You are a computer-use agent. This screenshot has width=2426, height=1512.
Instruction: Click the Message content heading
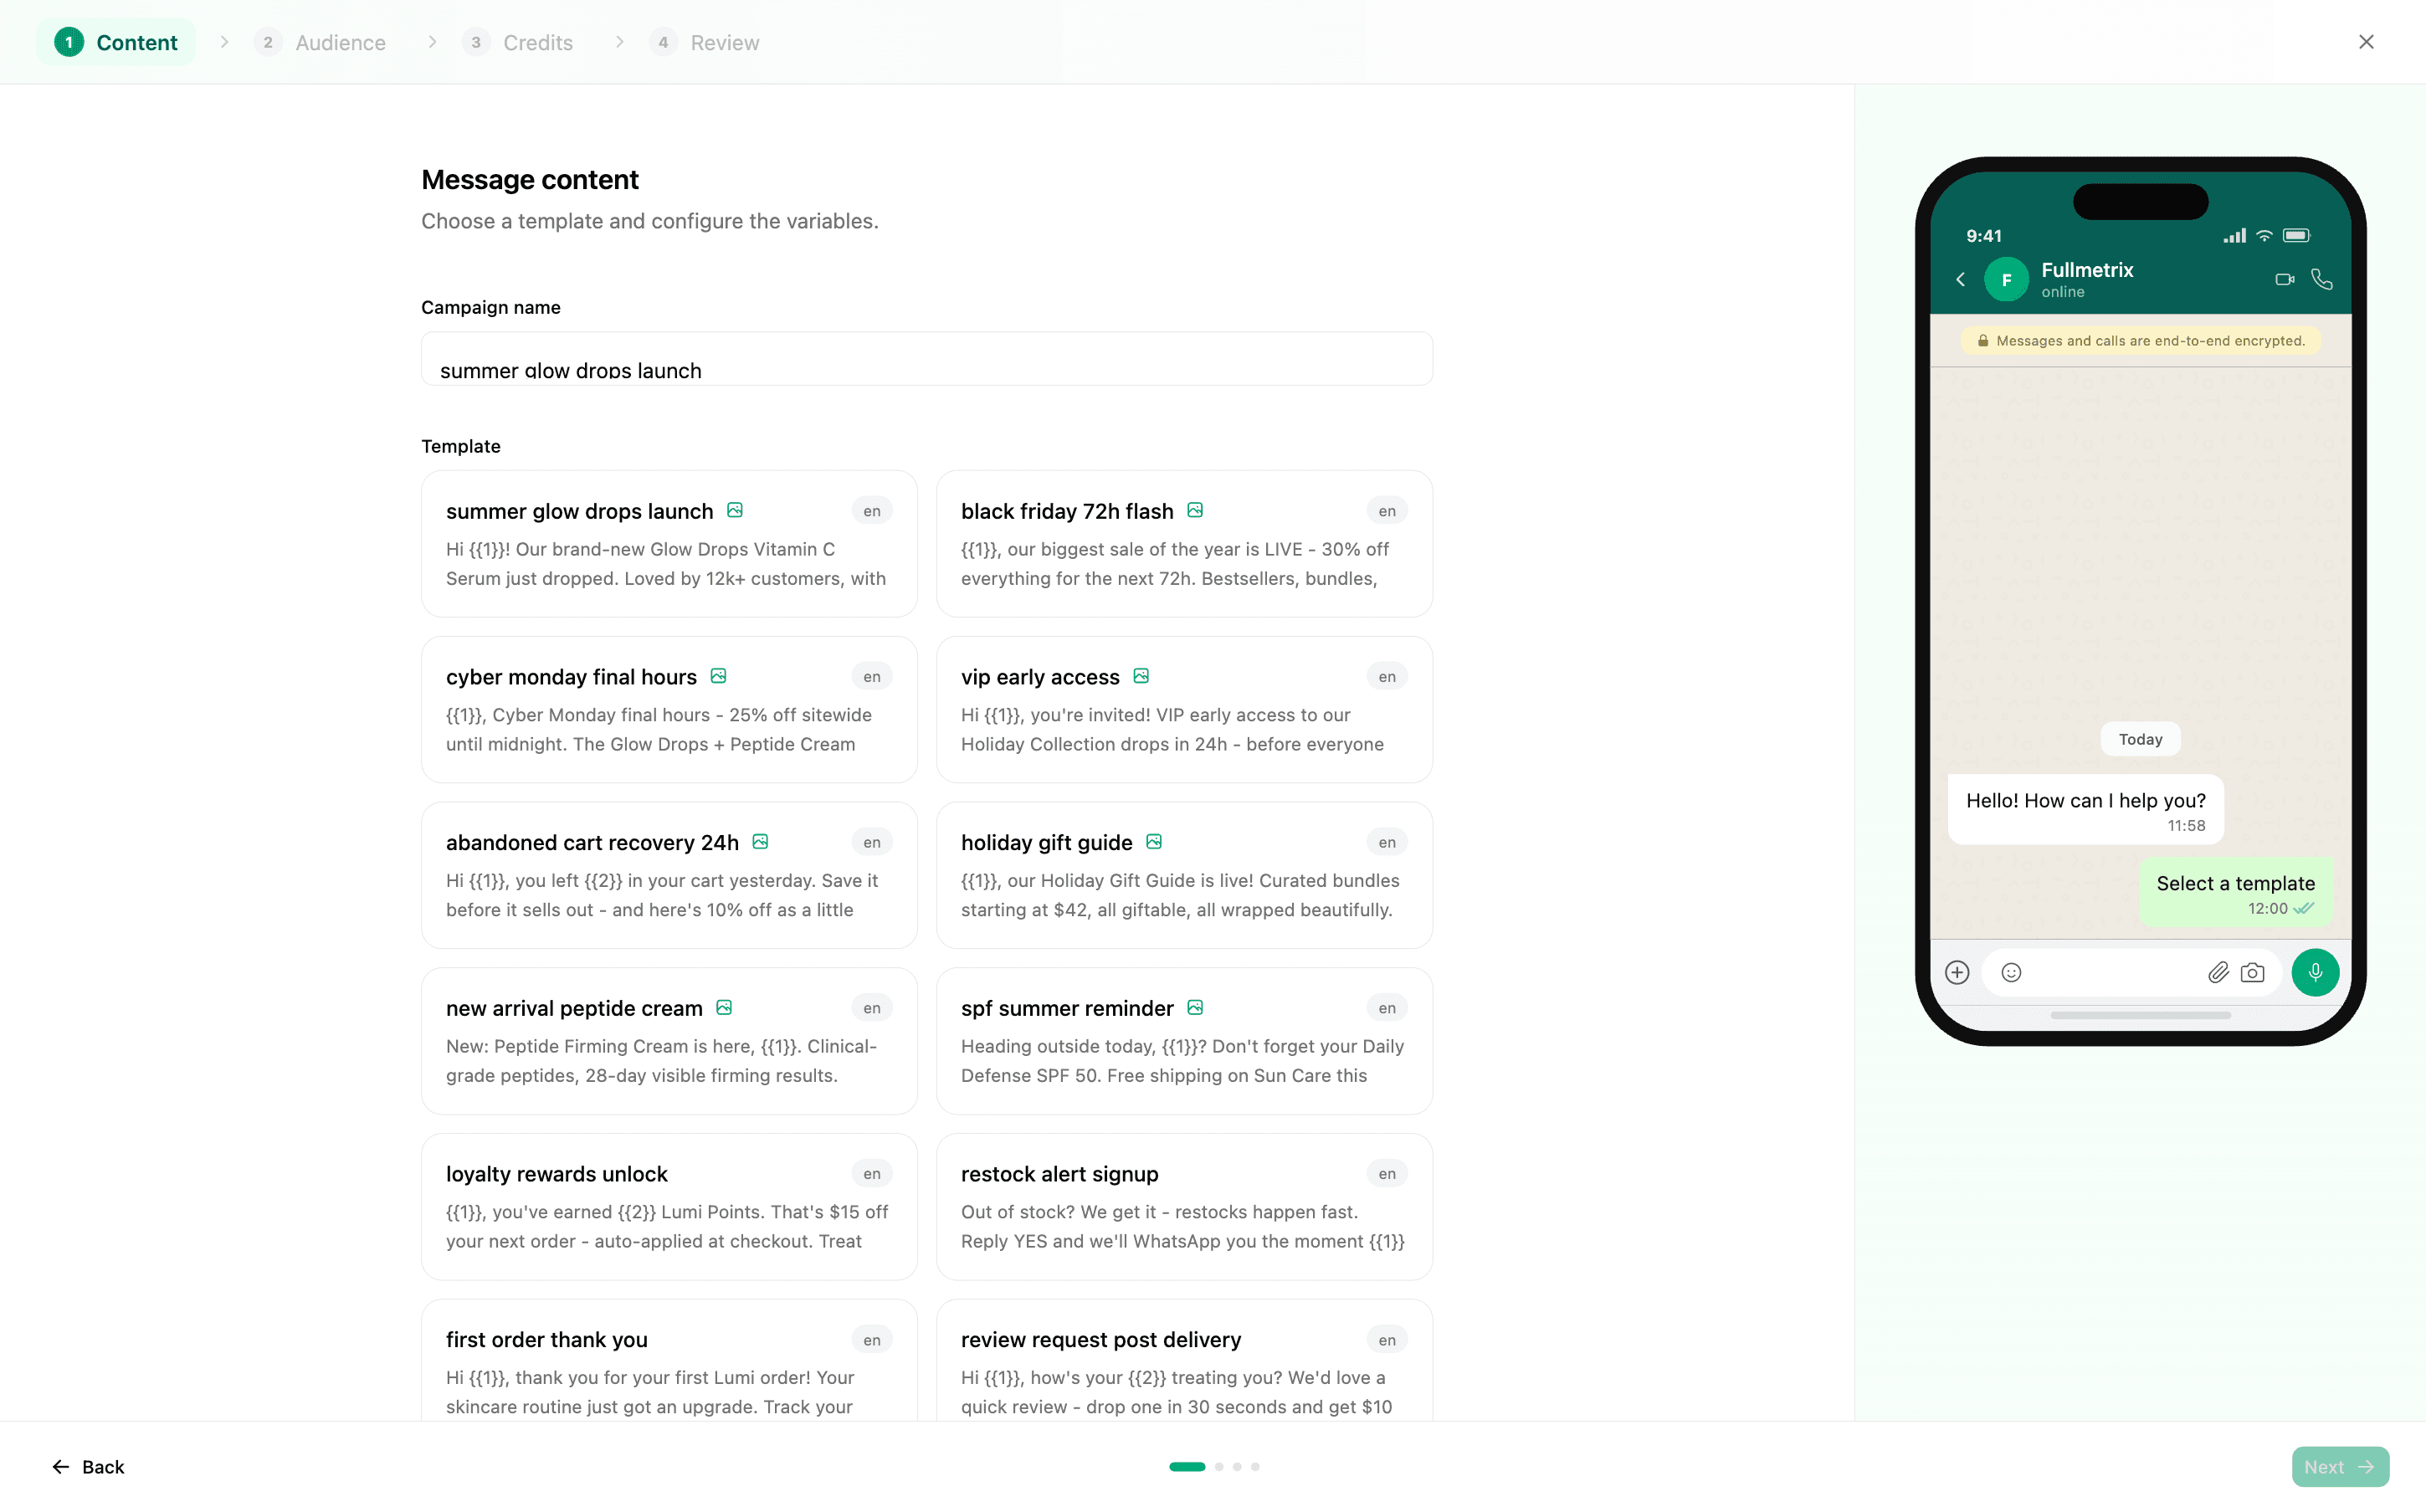click(530, 180)
